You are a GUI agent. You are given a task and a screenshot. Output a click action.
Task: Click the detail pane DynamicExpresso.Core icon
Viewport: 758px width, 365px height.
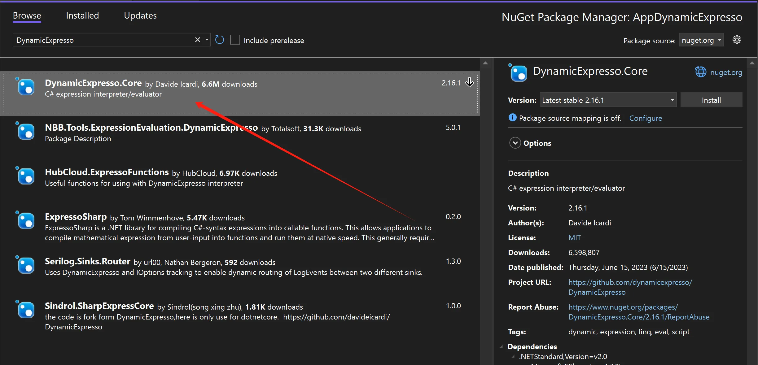tap(518, 73)
